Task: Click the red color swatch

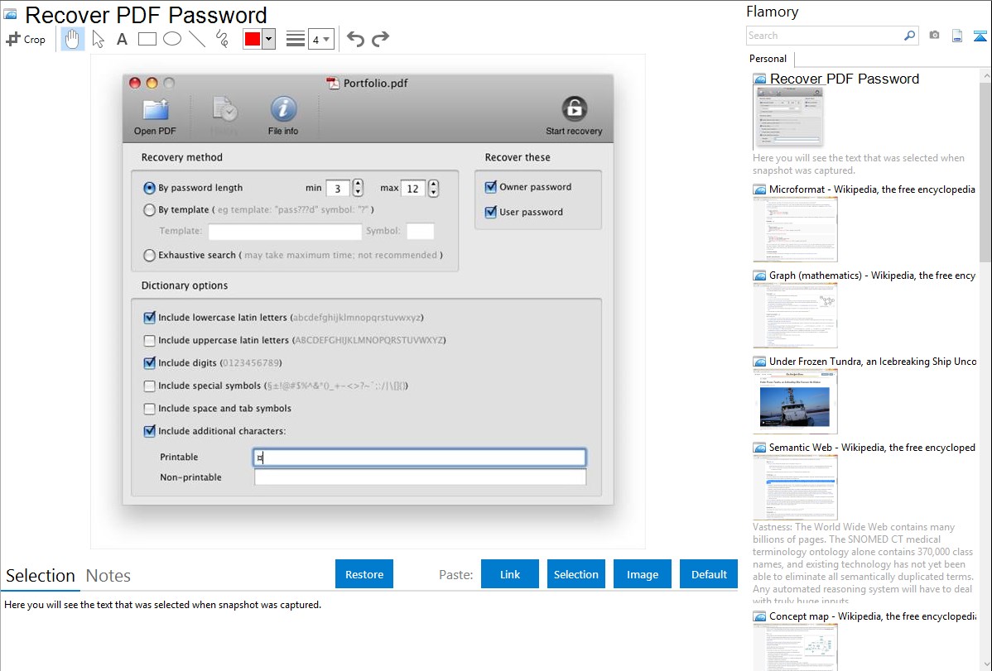Action: point(253,39)
